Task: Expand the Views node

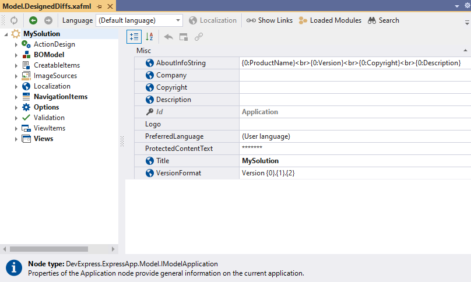Action: click(x=16, y=139)
